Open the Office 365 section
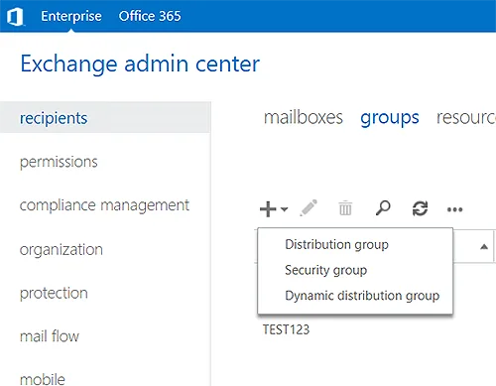This screenshot has height=386, width=496. coord(150,16)
